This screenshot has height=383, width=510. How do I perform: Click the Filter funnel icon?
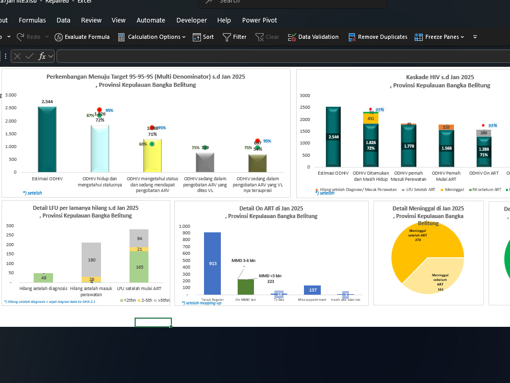(x=227, y=37)
